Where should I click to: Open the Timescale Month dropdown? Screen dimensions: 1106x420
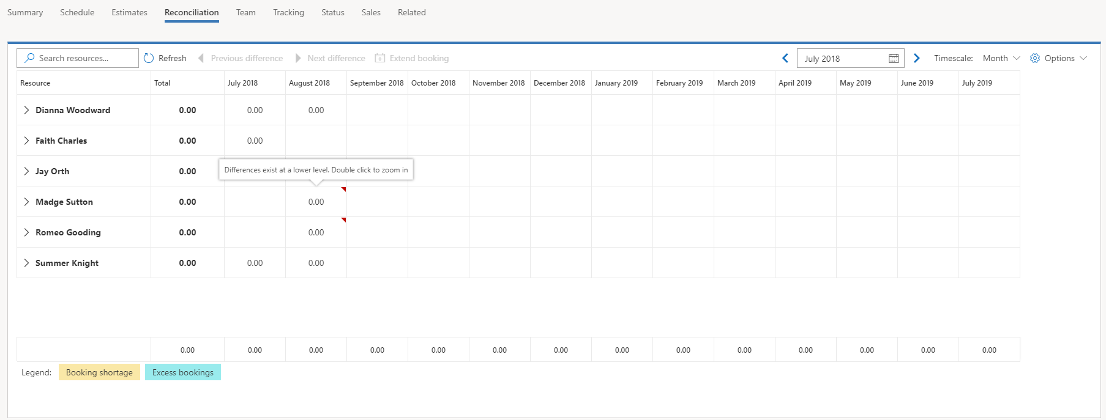tap(1001, 58)
